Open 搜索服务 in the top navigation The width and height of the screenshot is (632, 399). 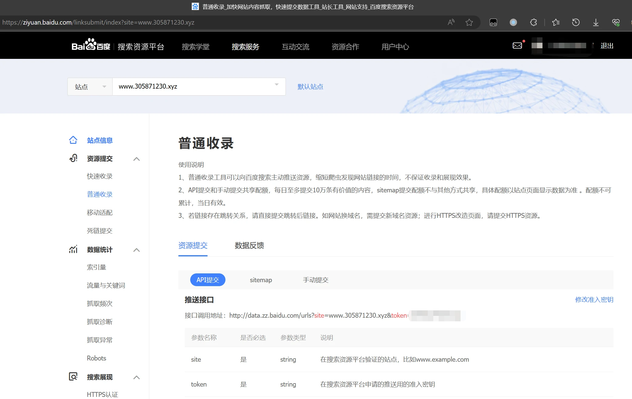[245, 47]
